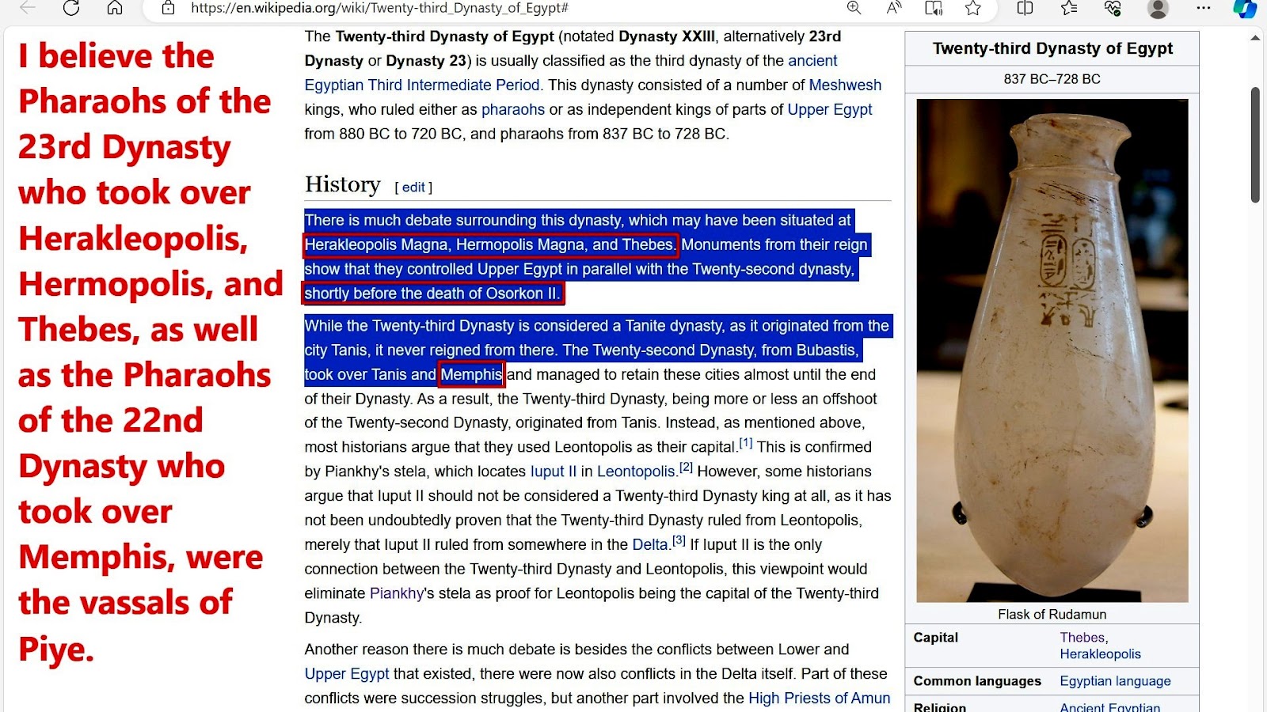Open the Herakleopolis link in infobox
The image size is (1267, 712).
[1101, 654]
